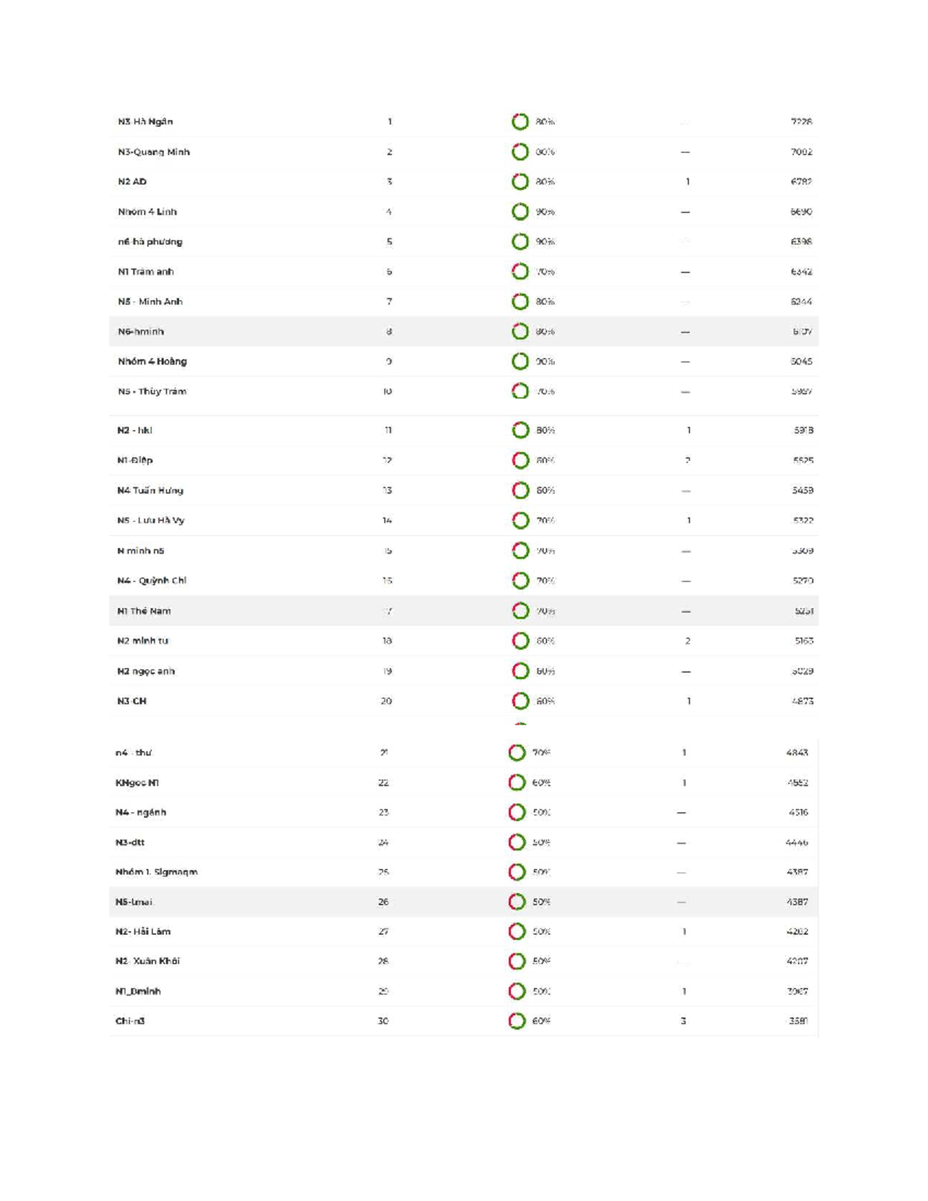Select player N2 - hkl
The image size is (928, 1201).
point(135,430)
